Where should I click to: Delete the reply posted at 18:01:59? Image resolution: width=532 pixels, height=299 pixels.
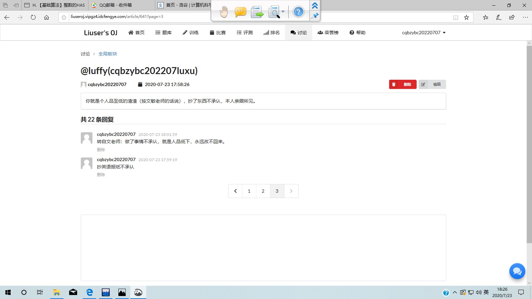[101, 150]
